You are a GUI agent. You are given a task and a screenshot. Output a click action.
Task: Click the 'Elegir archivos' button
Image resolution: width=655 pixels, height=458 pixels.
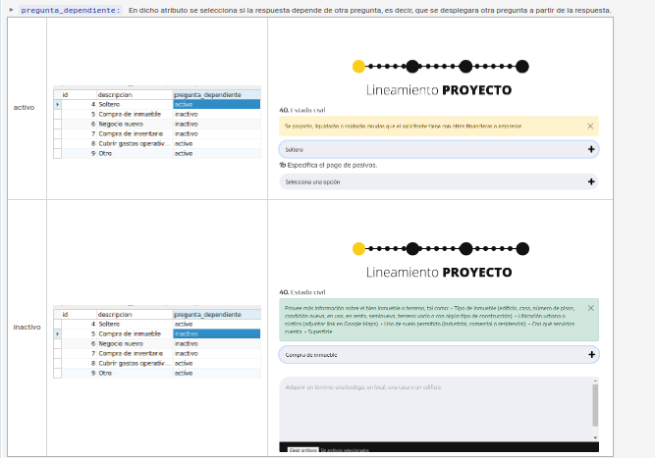coord(302,450)
